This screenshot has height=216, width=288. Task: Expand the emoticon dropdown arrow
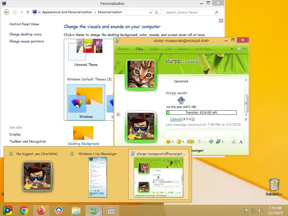[172, 142]
